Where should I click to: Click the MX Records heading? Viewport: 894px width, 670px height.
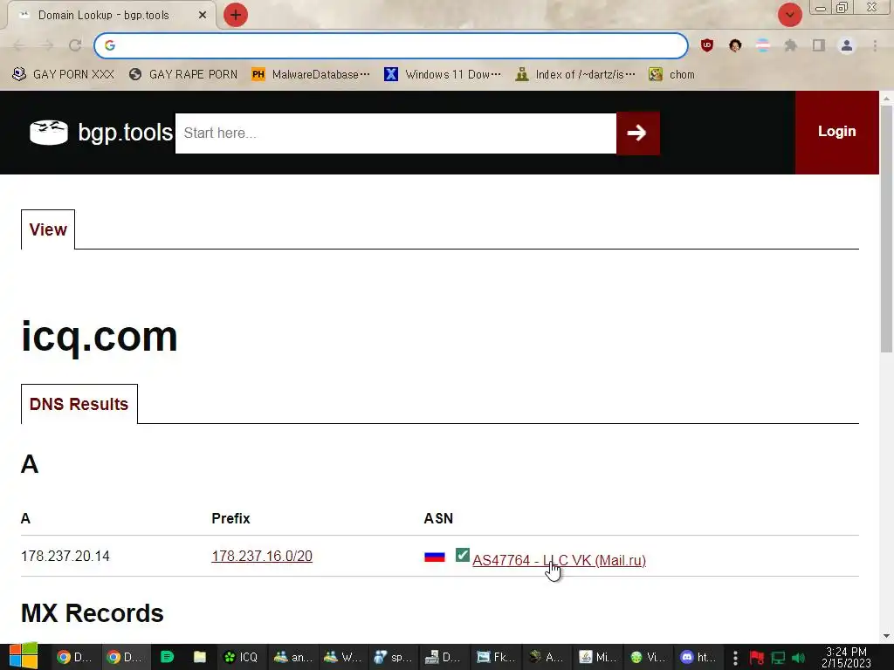pos(93,613)
